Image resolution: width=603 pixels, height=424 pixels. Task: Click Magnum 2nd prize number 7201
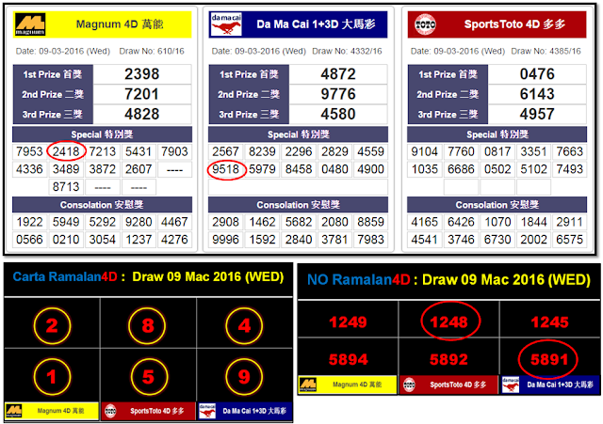pos(142,94)
